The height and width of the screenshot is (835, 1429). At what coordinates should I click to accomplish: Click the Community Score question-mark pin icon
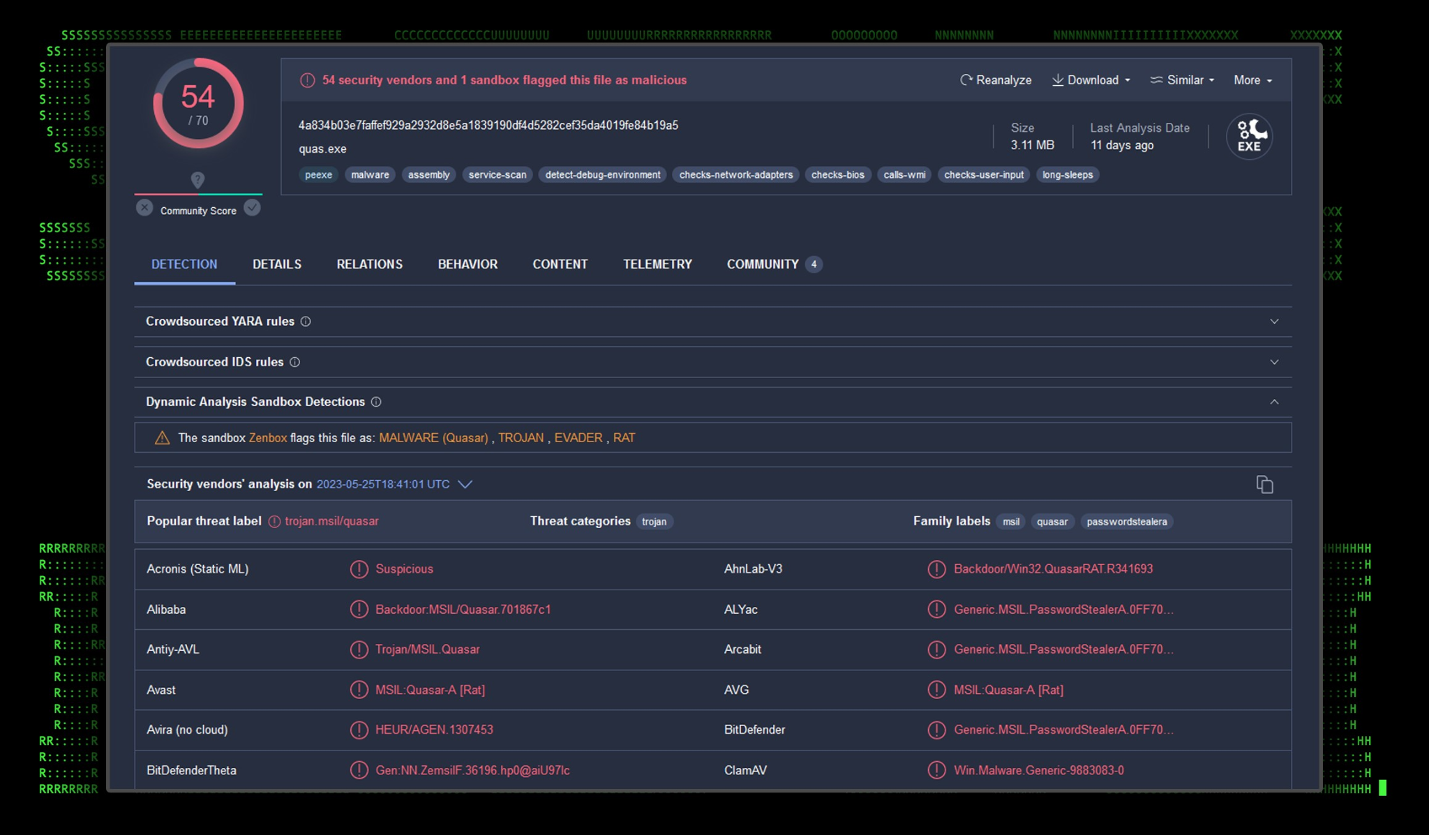click(x=197, y=180)
